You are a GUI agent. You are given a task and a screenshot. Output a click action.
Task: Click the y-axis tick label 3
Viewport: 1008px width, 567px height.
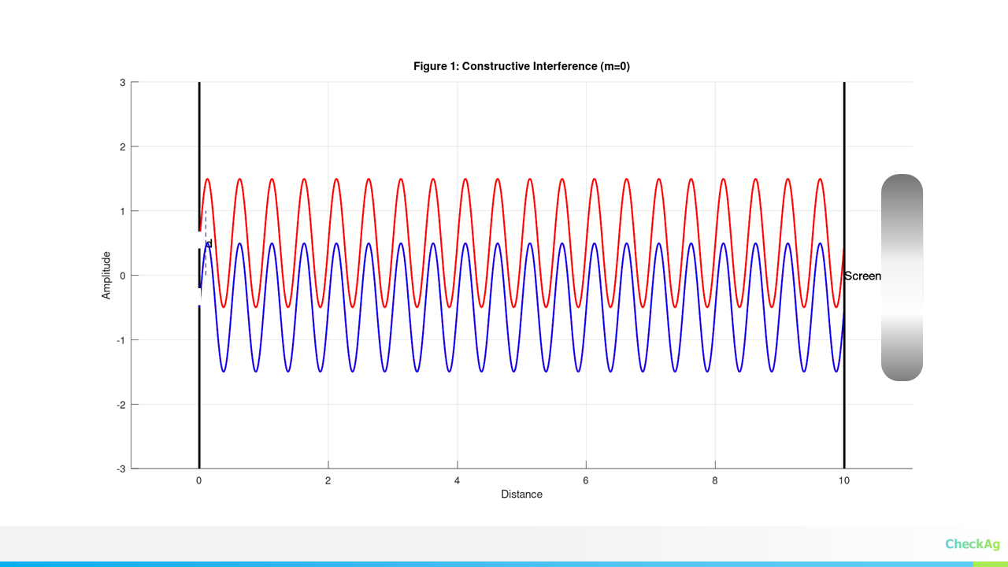tap(122, 82)
